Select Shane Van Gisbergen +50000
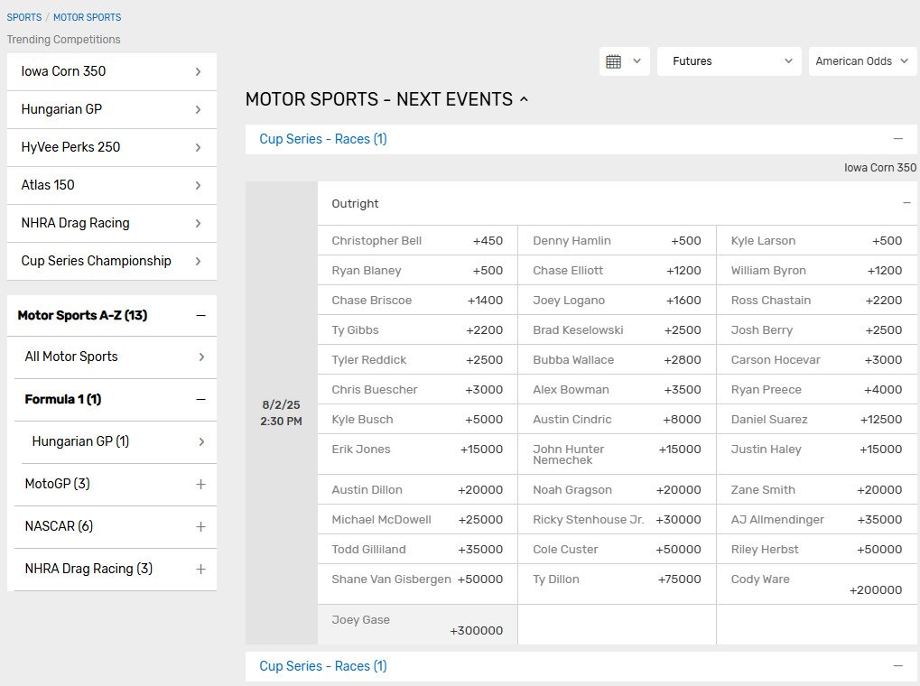 click(x=417, y=585)
